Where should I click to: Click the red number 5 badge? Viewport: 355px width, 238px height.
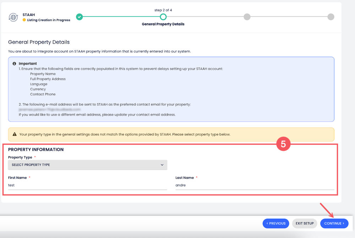pos(283,144)
